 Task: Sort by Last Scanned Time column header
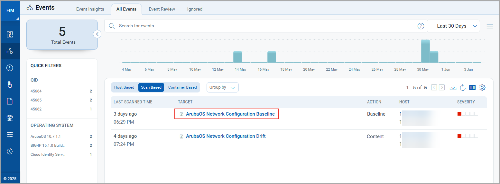click(x=133, y=102)
